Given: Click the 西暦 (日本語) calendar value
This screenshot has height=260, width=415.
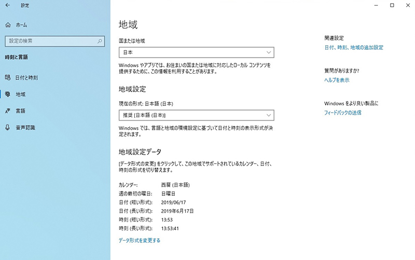Looking at the screenshot, I should click(x=175, y=185).
